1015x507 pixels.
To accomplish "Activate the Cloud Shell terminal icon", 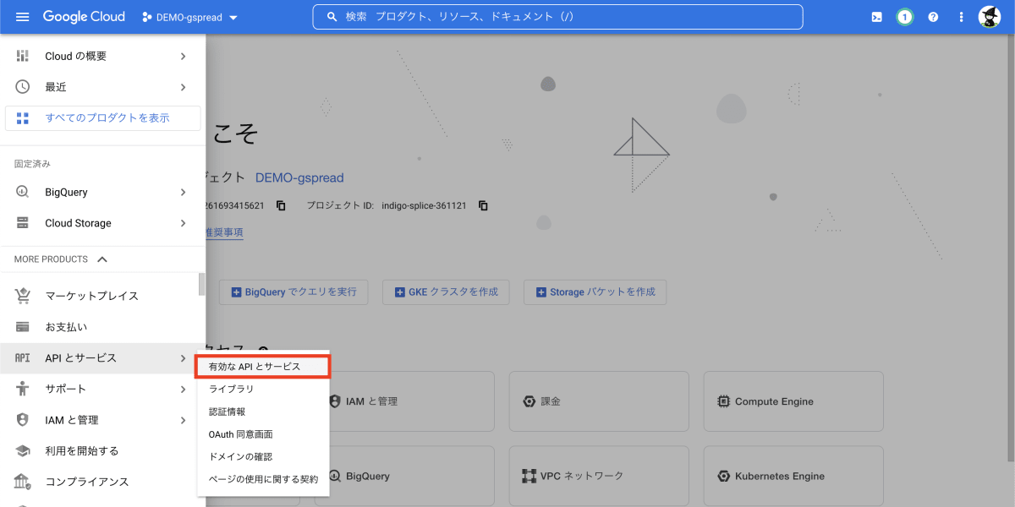I will point(877,17).
